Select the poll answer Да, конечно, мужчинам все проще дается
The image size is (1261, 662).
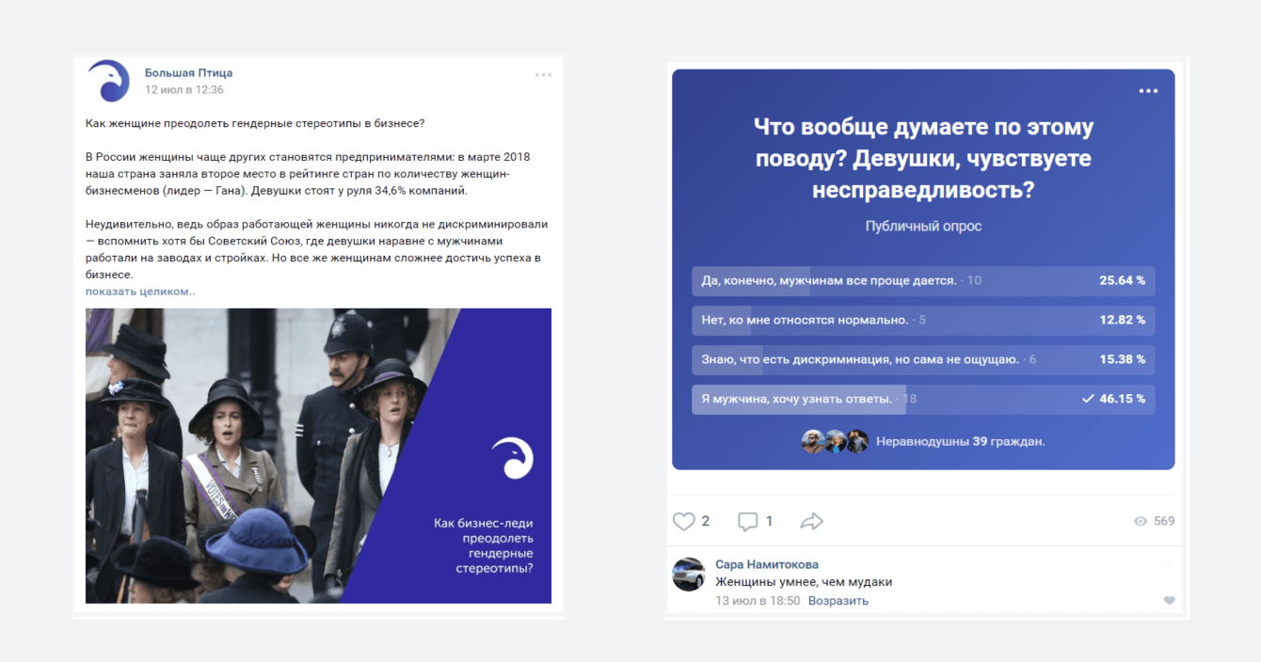pos(923,280)
